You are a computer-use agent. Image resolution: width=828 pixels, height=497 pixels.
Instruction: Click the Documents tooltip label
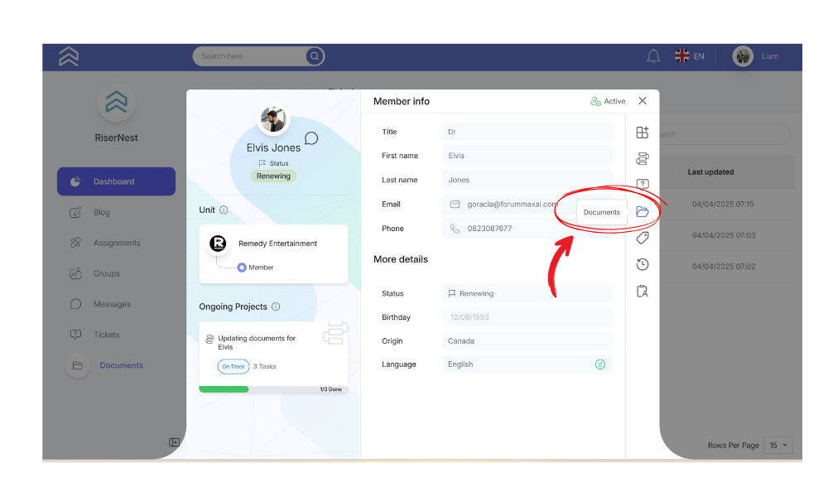(x=601, y=212)
